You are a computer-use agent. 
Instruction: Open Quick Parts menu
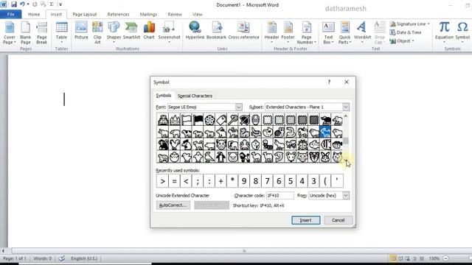(x=344, y=33)
